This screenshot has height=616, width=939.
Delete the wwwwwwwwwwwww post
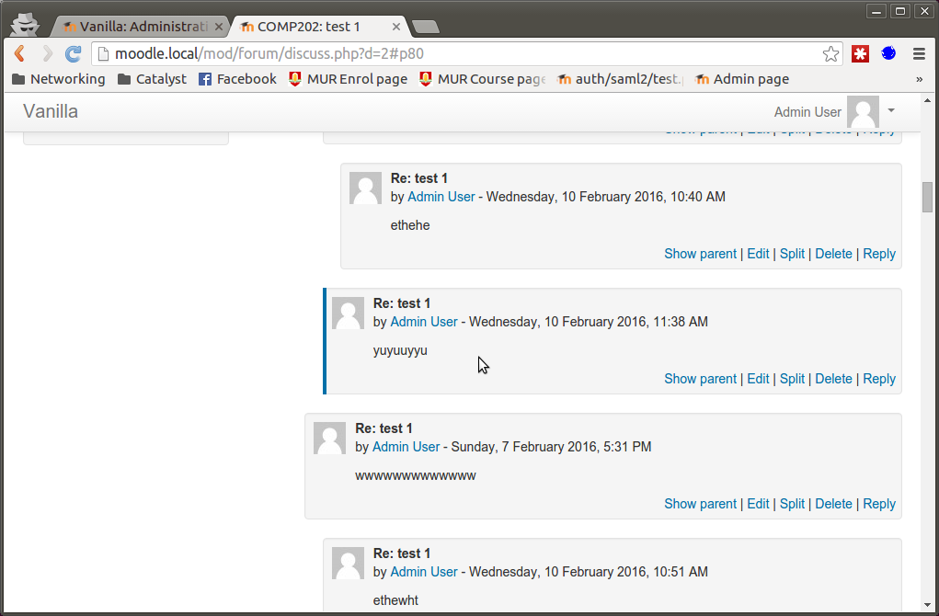point(833,504)
